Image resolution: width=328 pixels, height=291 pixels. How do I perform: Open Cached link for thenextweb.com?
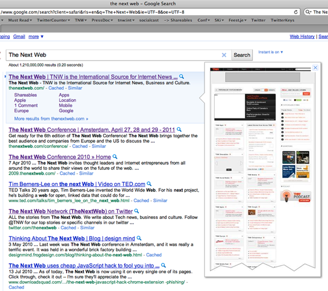(x=56, y=88)
